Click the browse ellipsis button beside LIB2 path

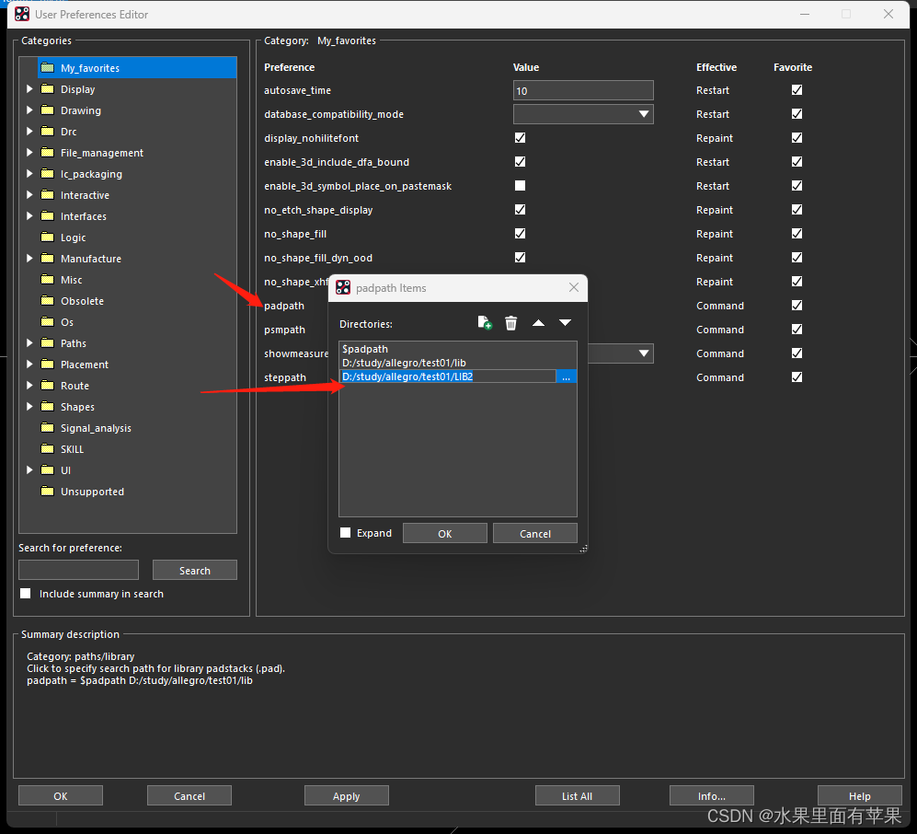click(x=567, y=376)
